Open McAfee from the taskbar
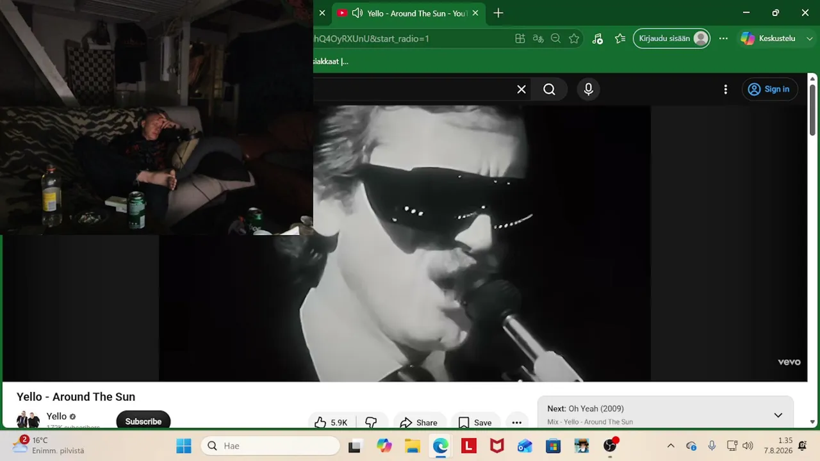Image resolution: width=820 pixels, height=461 pixels. click(497, 446)
